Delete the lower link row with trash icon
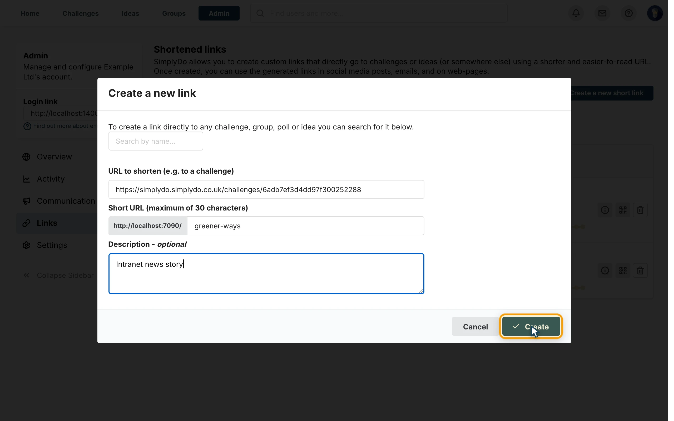 (640, 270)
